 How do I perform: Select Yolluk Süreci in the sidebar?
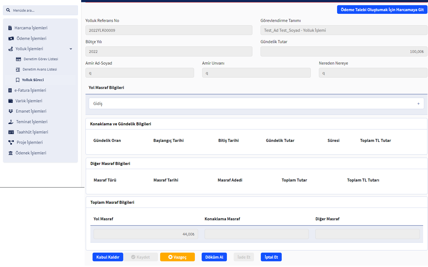[x=33, y=80]
